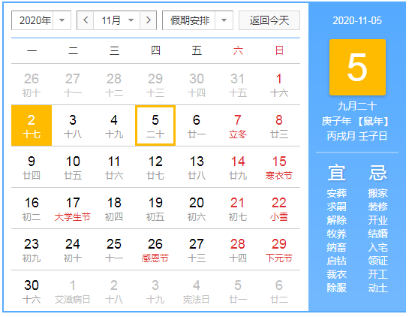Image resolution: width=409 pixels, height=317 pixels.
Task: Open the 2020年 year dropdown arrow
Action: (x=62, y=20)
